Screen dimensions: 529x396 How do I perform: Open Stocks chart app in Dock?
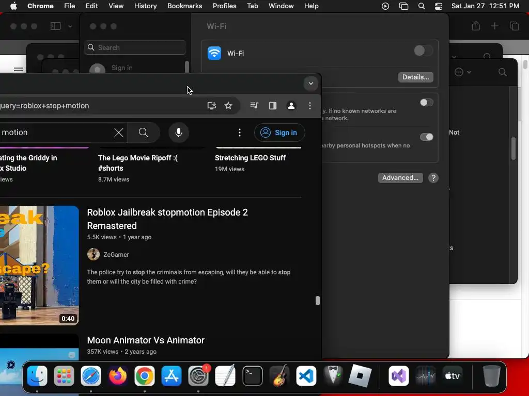click(x=426, y=376)
